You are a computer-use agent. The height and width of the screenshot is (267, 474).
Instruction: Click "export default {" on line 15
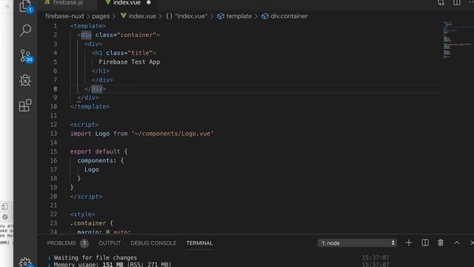pyautogui.click(x=99, y=151)
